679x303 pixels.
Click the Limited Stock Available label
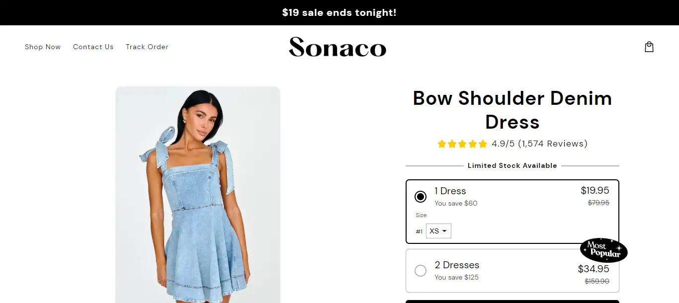pyautogui.click(x=512, y=165)
